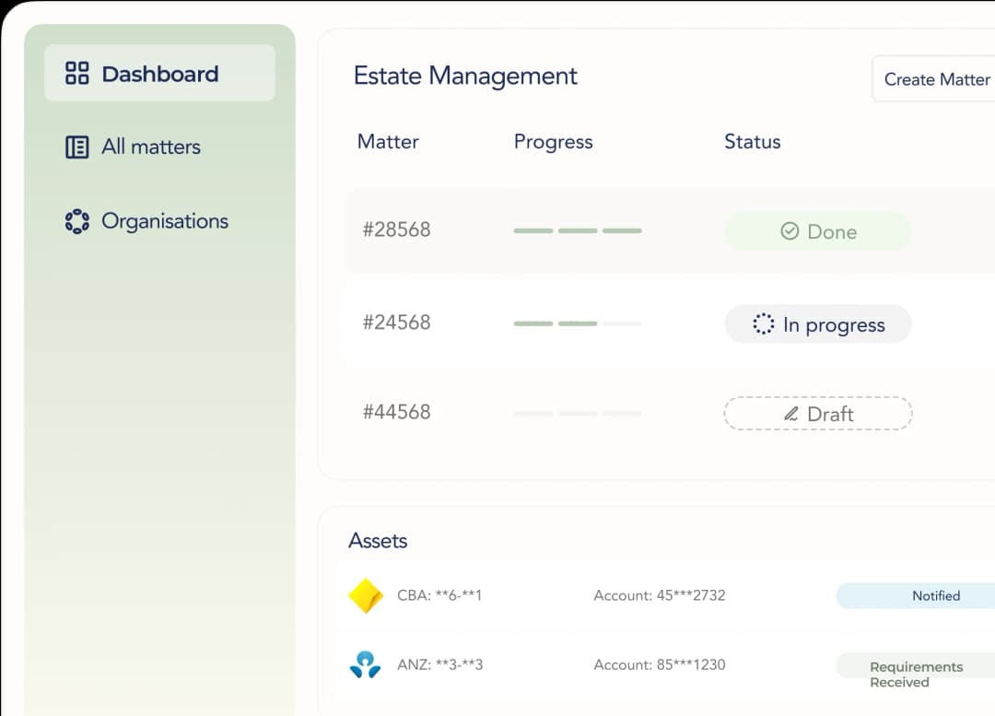Click the spinner icon in In progress badge
995x716 pixels.
click(x=762, y=324)
